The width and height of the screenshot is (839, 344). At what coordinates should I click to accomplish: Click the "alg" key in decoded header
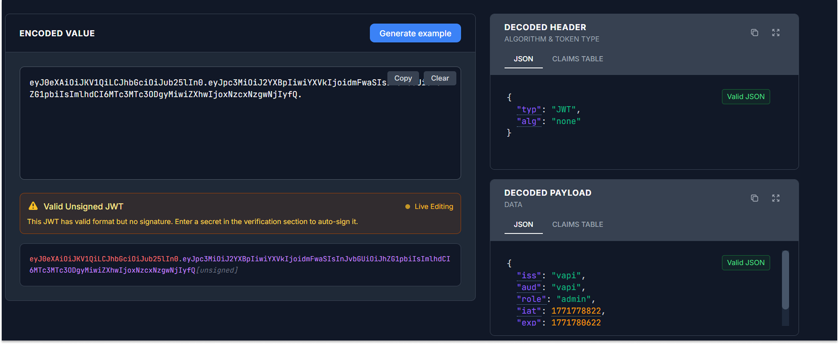coord(529,122)
